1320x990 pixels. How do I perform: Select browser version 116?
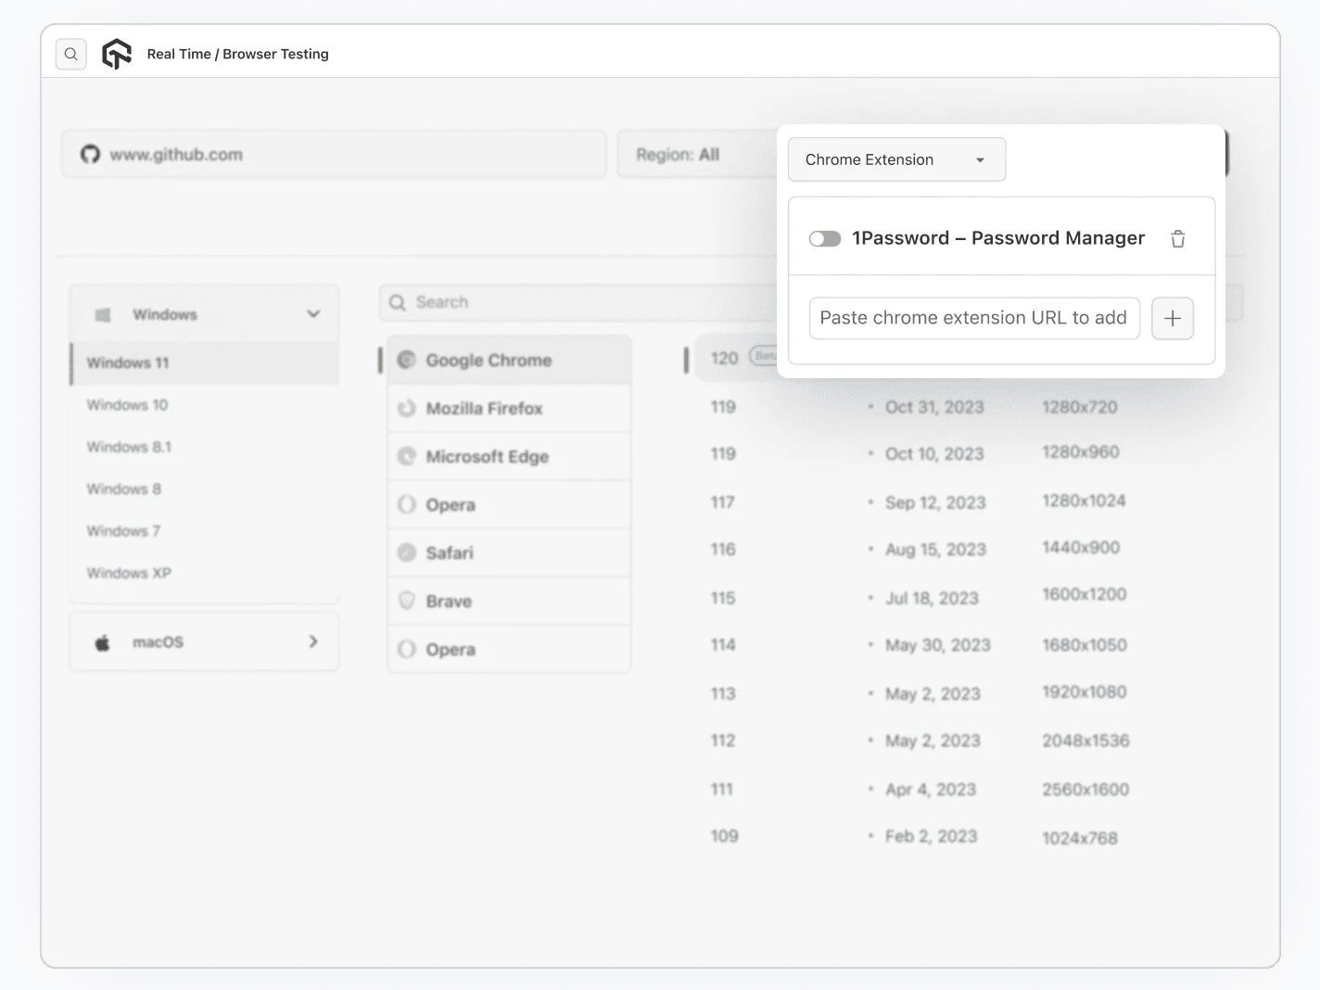723,550
